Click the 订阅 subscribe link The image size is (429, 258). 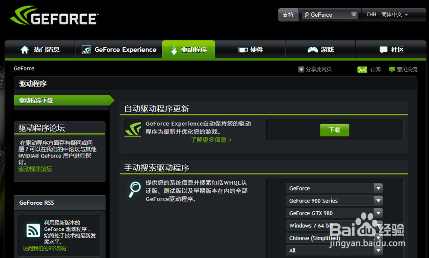coord(375,70)
